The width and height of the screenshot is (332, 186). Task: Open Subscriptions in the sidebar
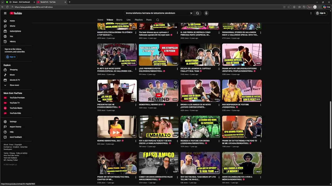[x=16, y=31]
